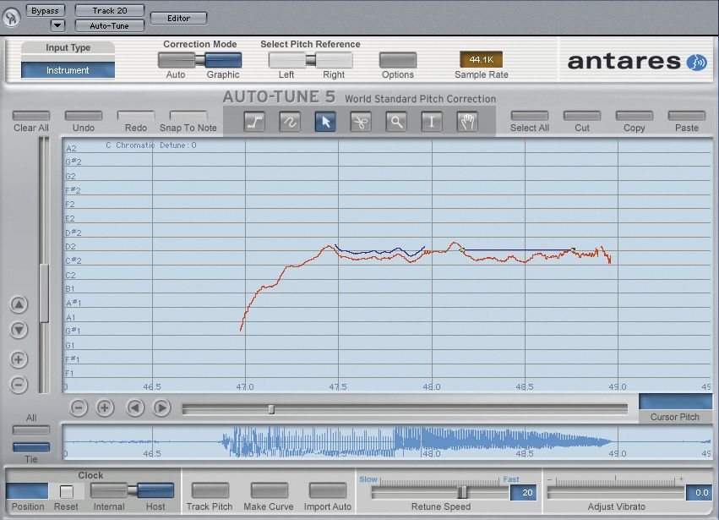Click the Retune Speed value field 20
This screenshot has width=719, height=520.
pos(523,493)
